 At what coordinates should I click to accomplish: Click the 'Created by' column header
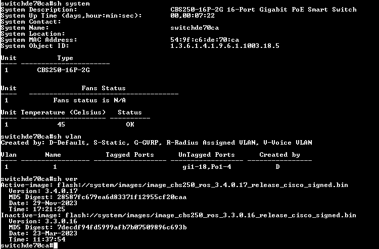(279, 155)
